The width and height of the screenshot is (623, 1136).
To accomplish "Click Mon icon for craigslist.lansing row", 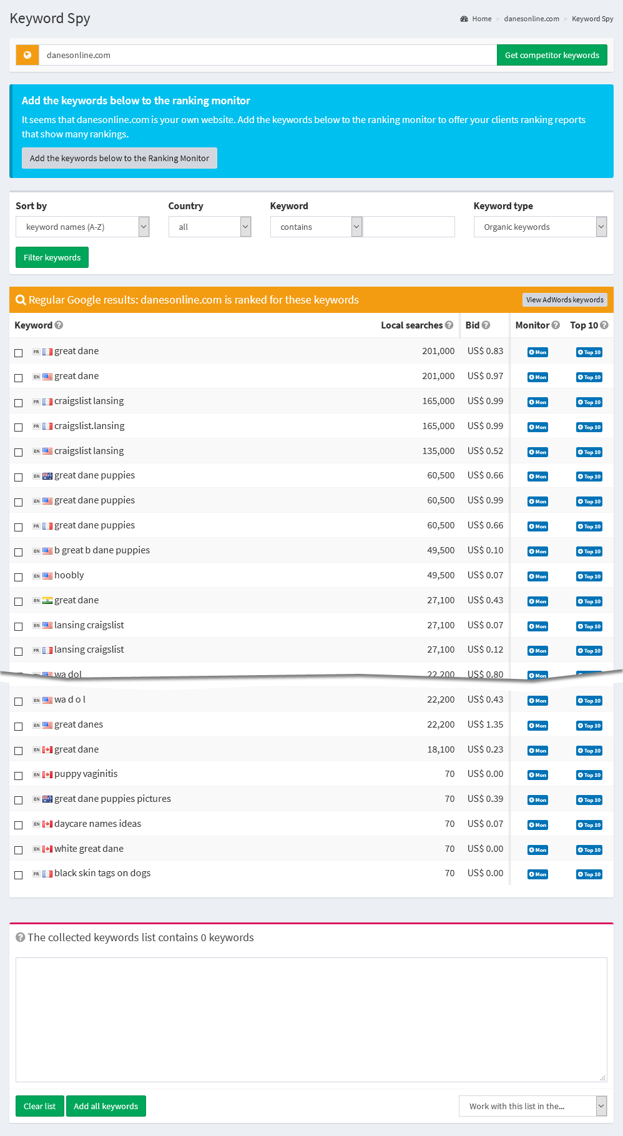I will tap(537, 427).
